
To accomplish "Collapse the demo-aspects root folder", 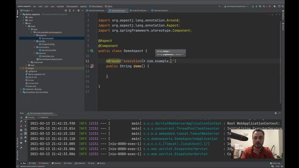I will [x=21, y=14].
